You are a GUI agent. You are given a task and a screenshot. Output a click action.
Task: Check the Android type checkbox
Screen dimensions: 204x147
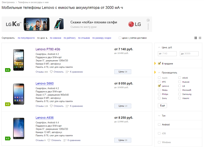[x=159, y=124]
